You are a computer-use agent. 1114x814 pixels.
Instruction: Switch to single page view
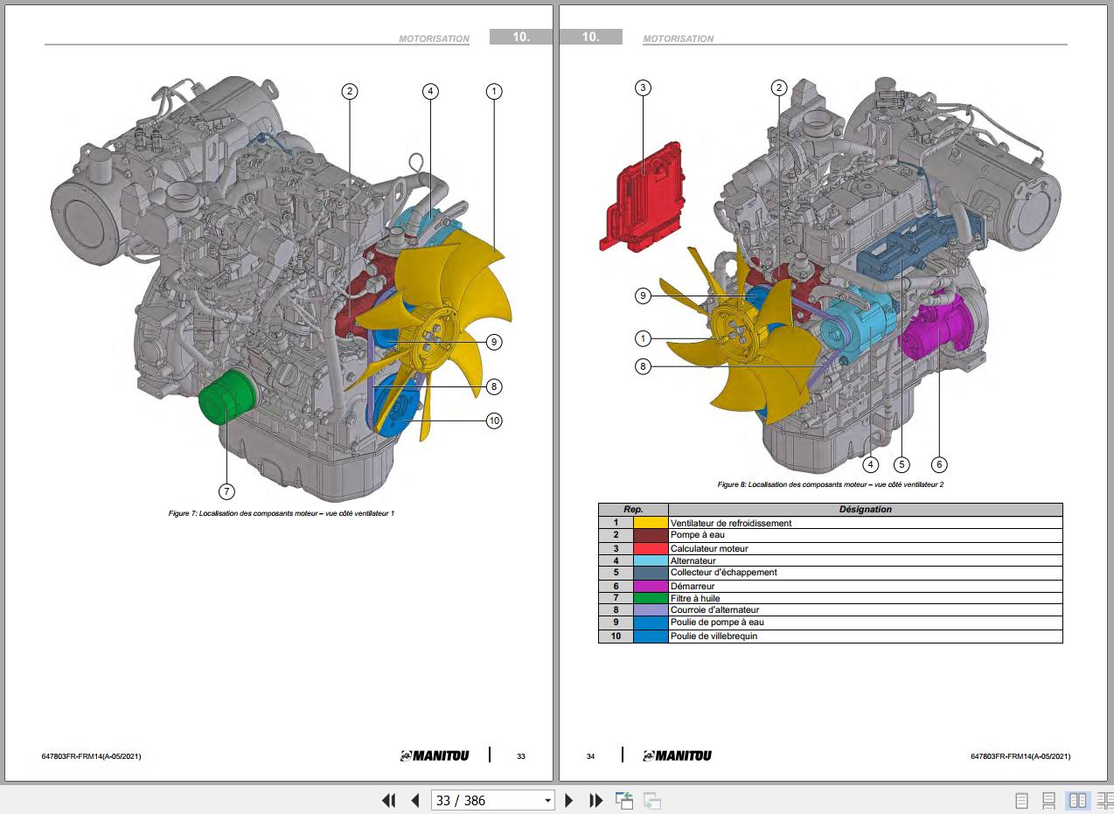[1021, 800]
